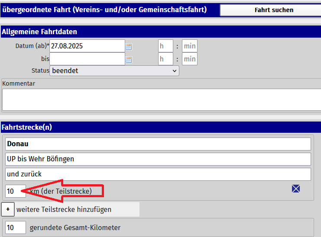Click the Datum (ab) date field

pos(87,46)
